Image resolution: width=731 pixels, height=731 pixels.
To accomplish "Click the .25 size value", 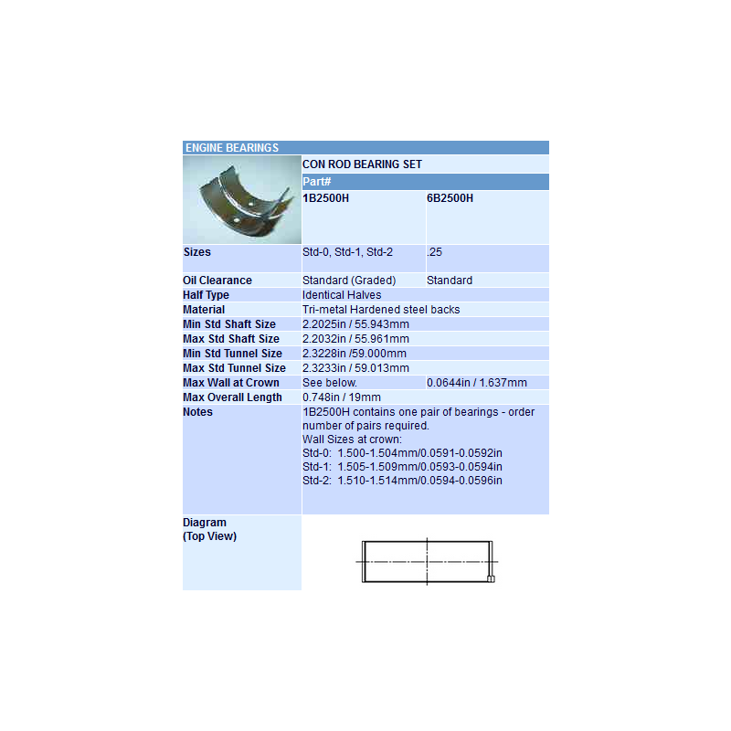I will click(435, 252).
